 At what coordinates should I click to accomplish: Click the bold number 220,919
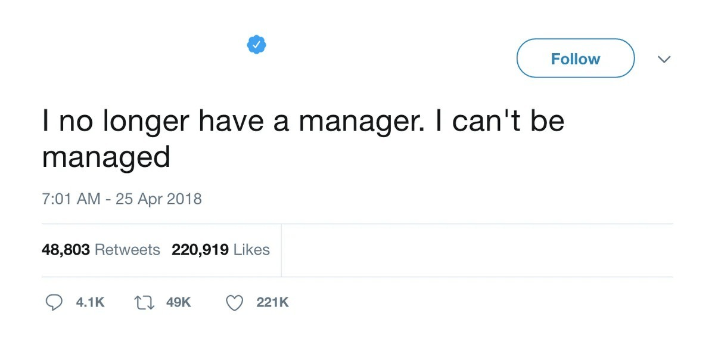pyautogui.click(x=200, y=250)
